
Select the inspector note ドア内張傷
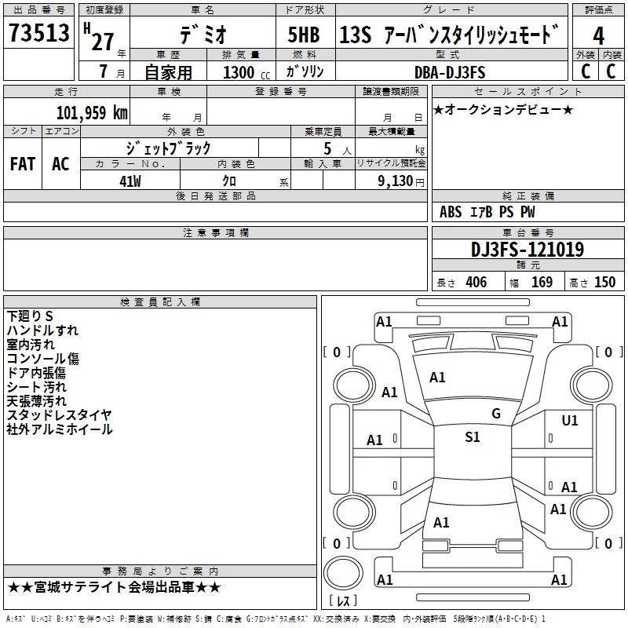click(x=36, y=373)
